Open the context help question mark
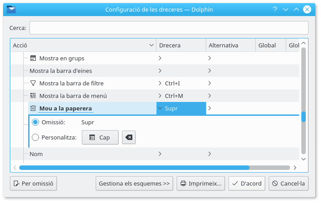 tap(275, 9)
